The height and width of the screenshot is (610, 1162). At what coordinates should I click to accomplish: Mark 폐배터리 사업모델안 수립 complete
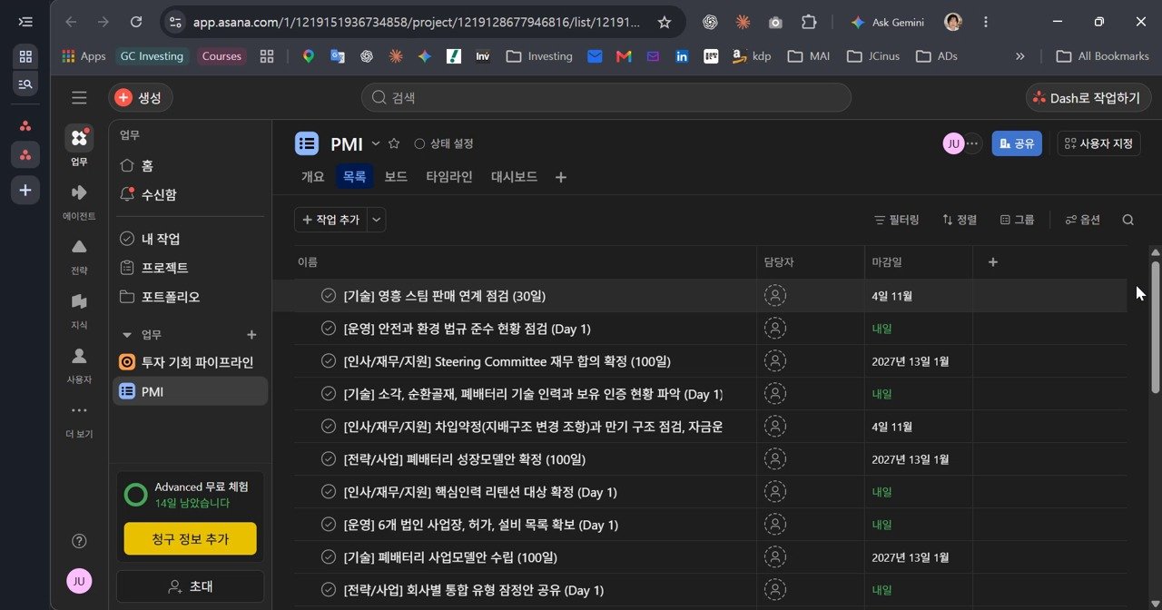click(329, 557)
